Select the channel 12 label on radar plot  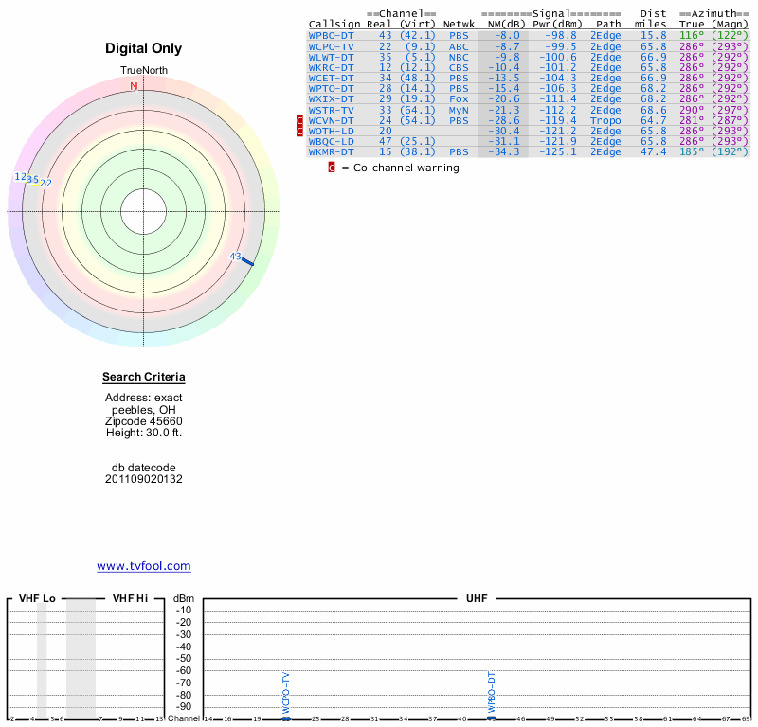[x=20, y=177]
